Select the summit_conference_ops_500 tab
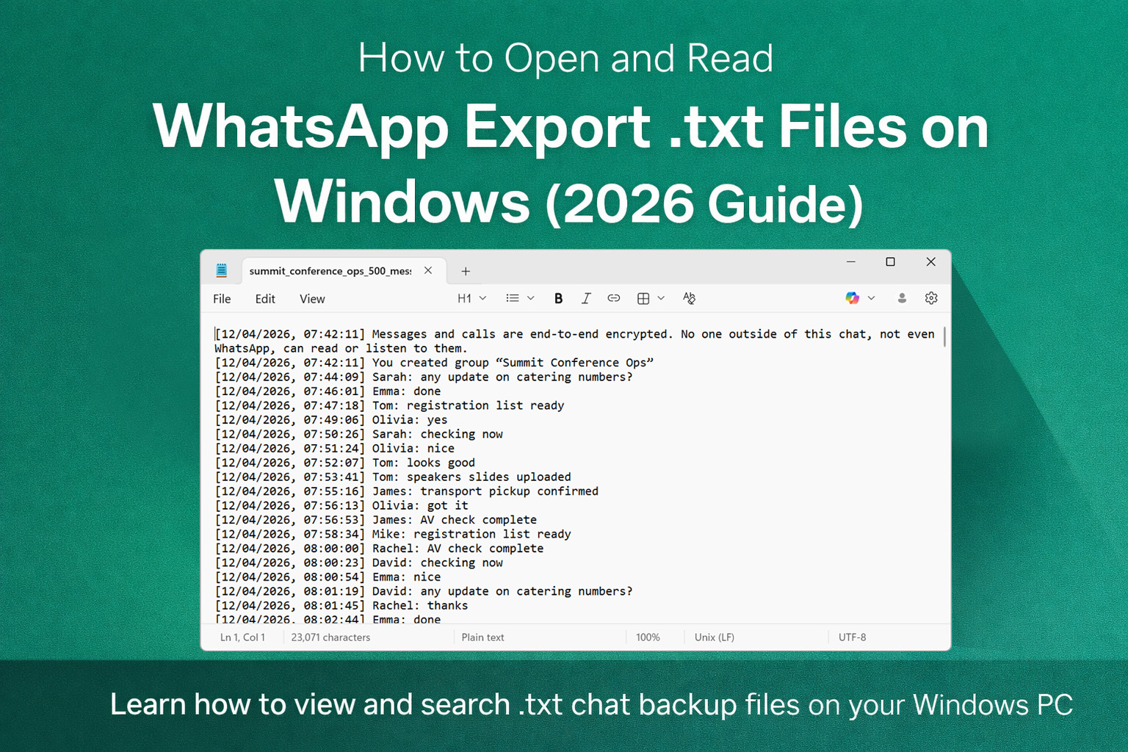Viewport: 1128px width, 752px height. (329, 271)
